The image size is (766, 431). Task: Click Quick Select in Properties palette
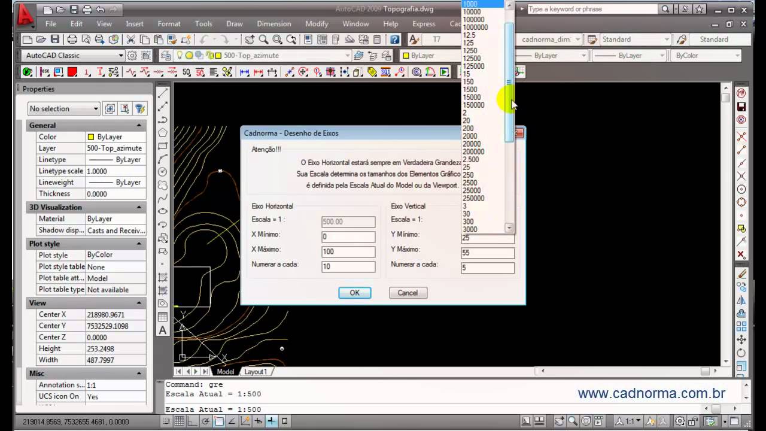coord(139,108)
